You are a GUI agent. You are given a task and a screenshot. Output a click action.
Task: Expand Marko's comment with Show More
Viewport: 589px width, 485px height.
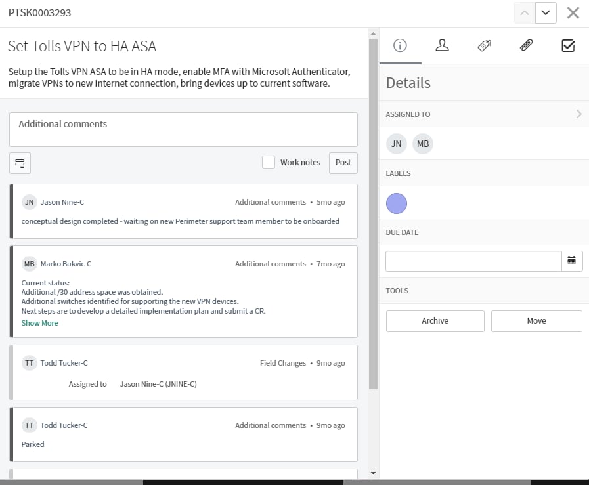[x=39, y=323]
